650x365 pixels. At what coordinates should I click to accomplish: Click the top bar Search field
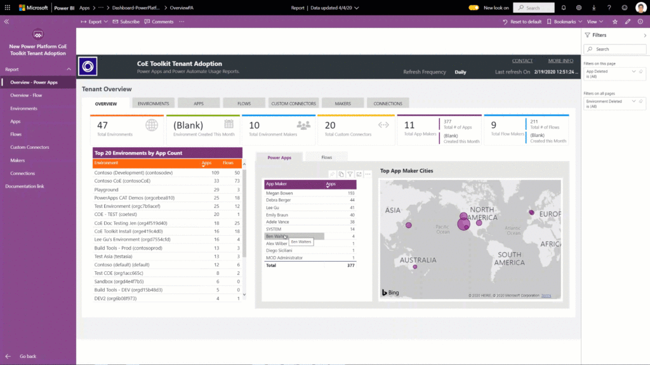tap(533, 8)
